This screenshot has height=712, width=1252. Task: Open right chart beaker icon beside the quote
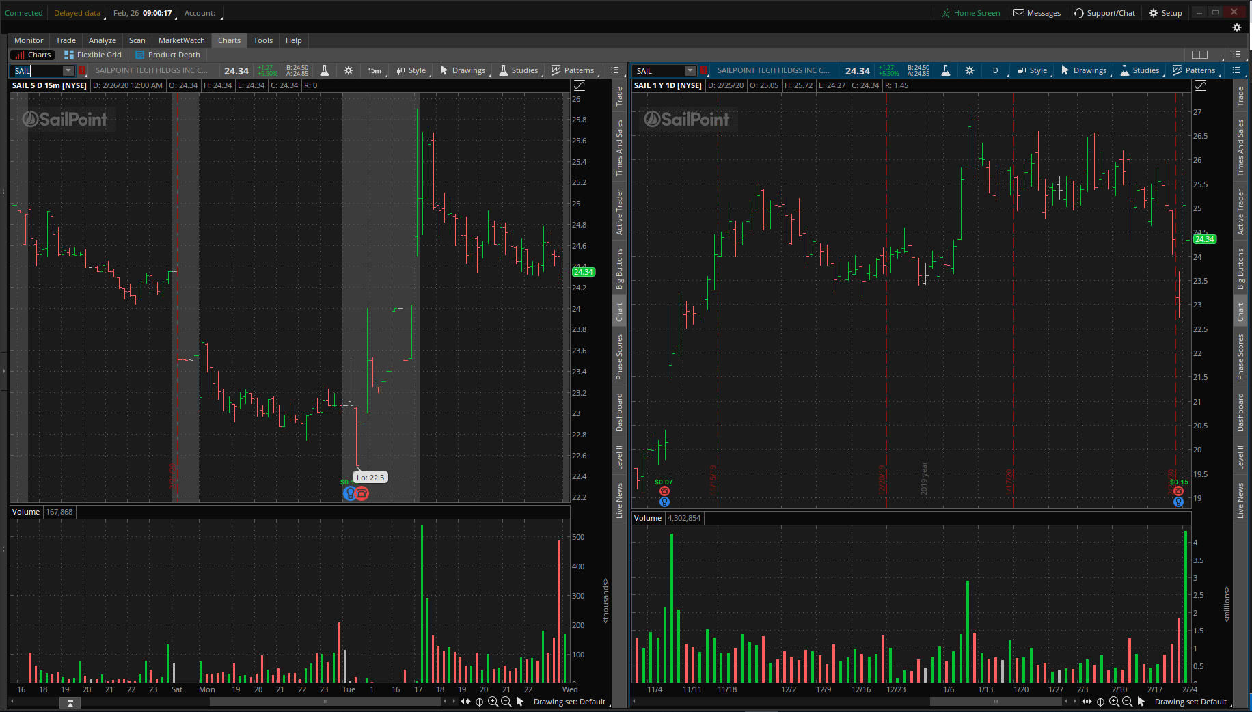coord(946,70)
